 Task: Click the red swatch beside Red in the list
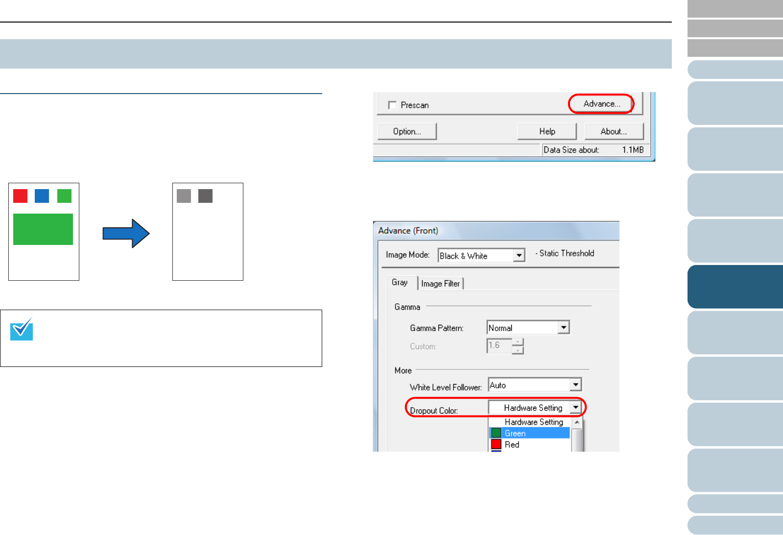[496, 444]
